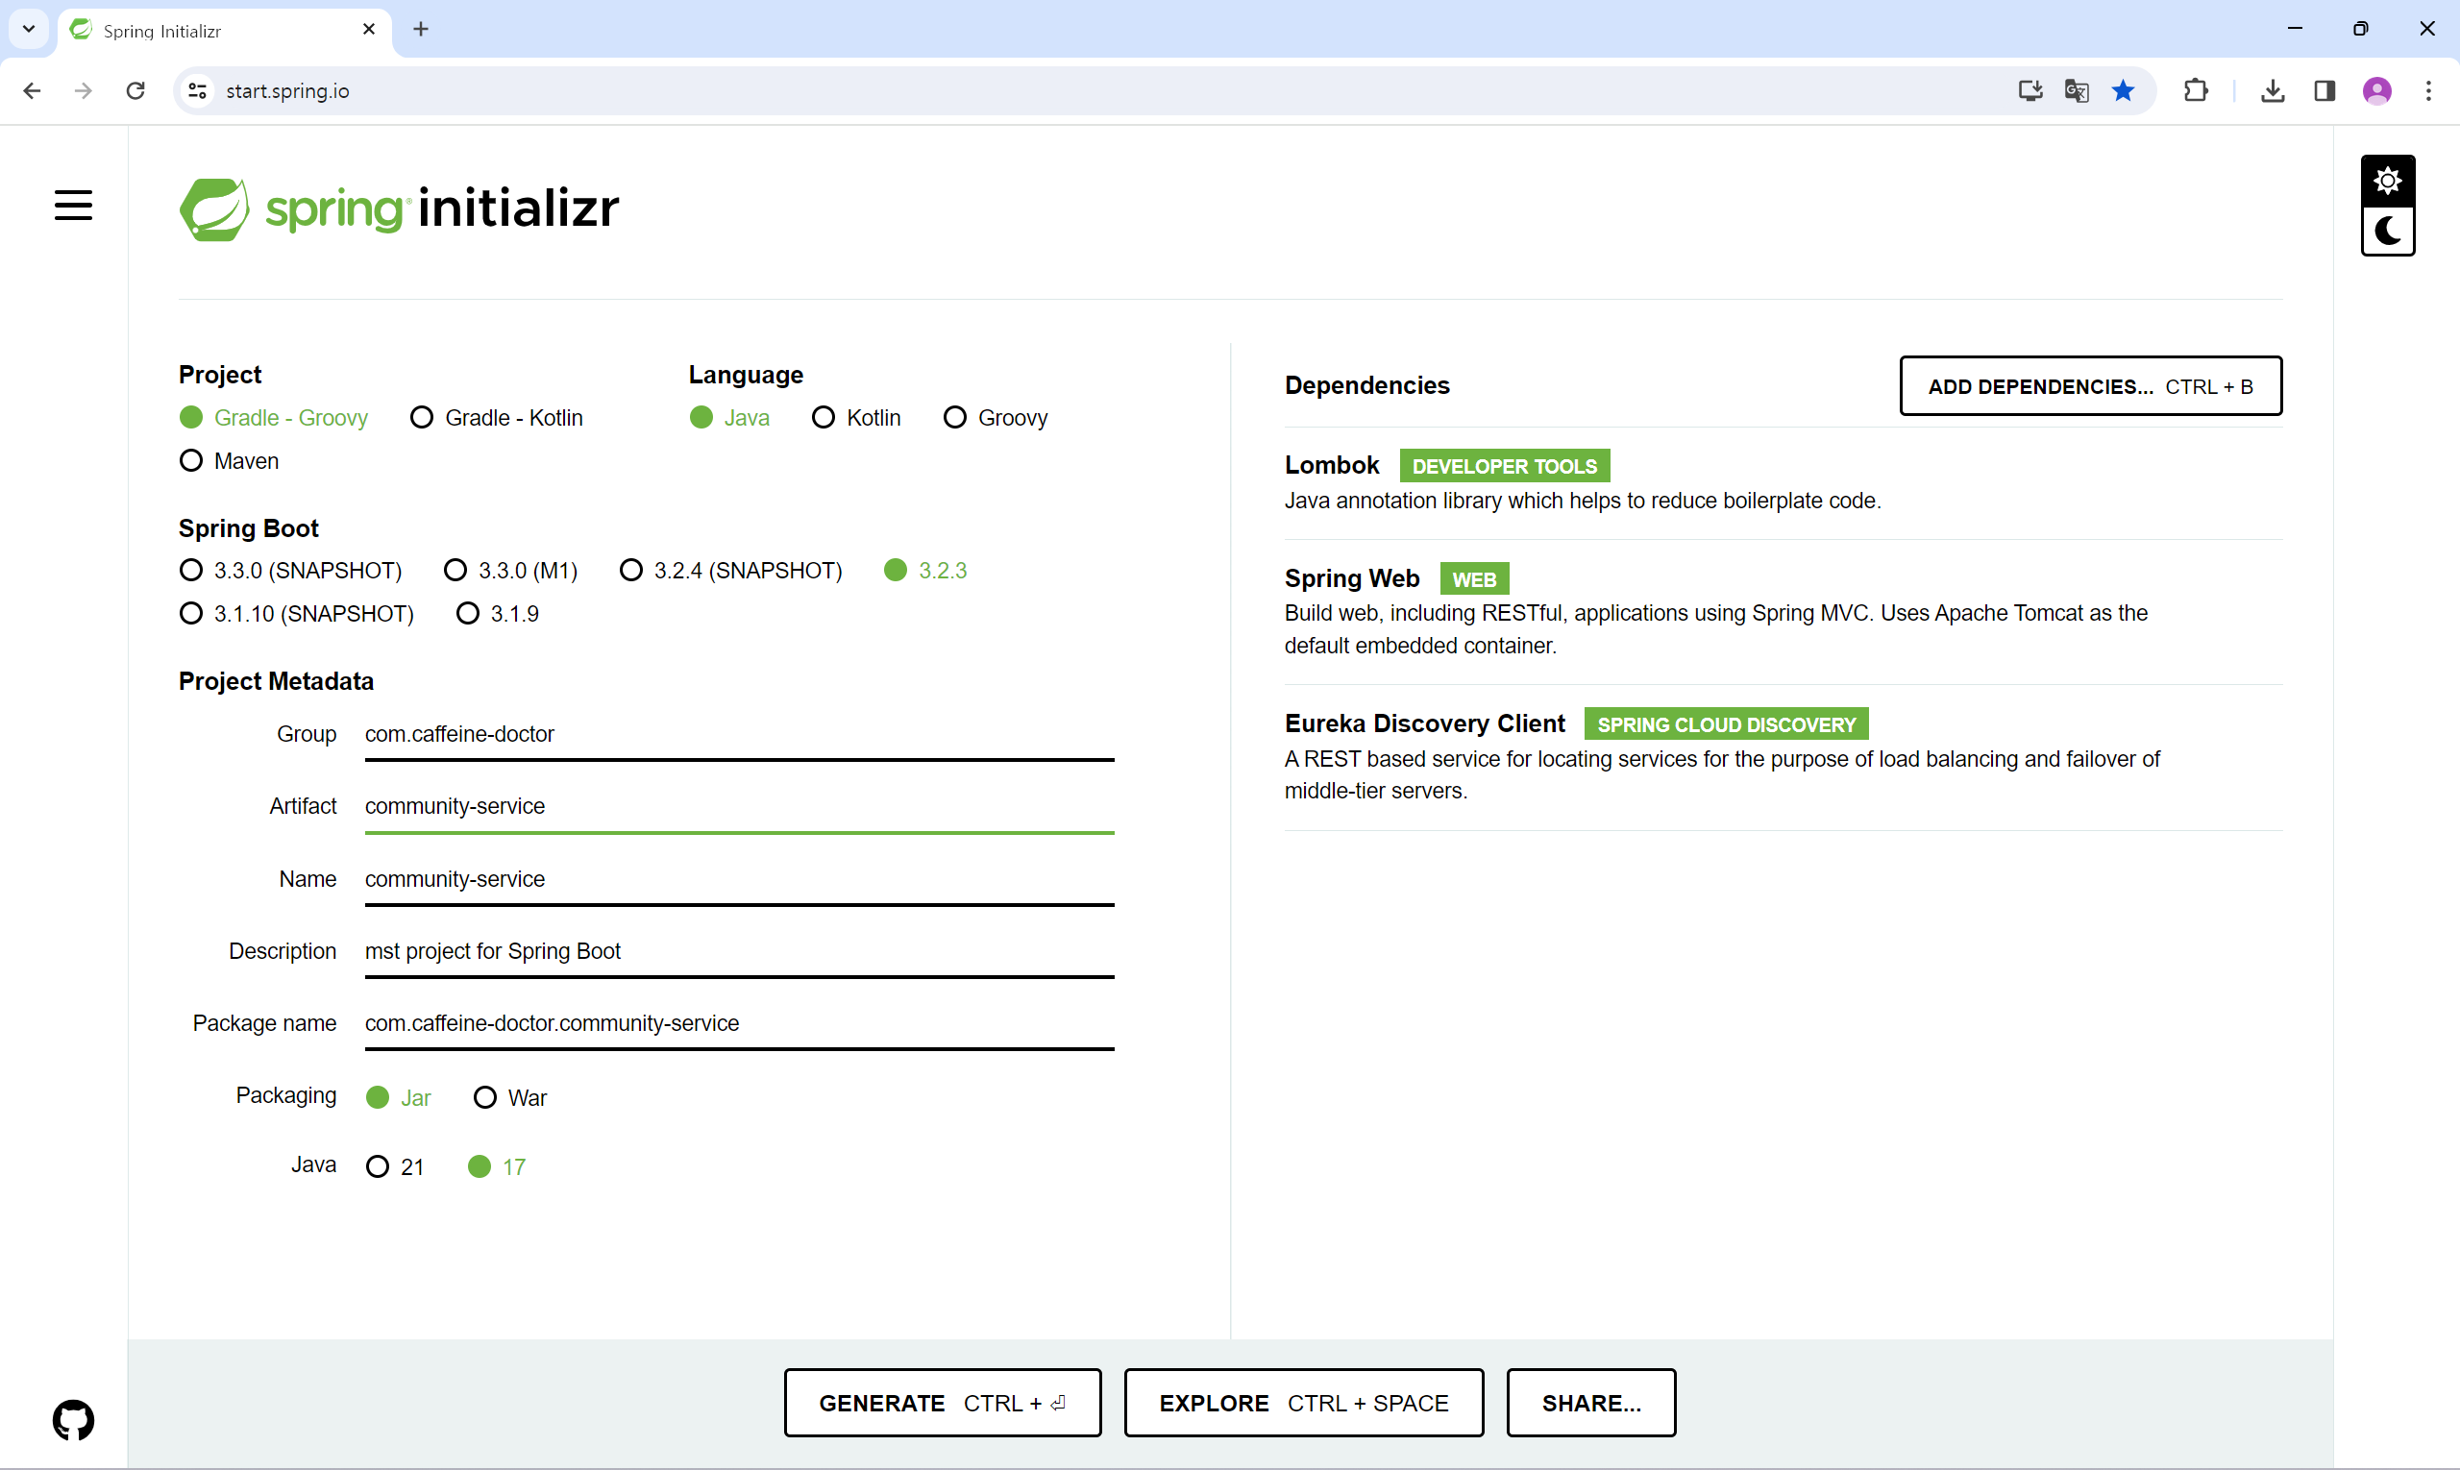
Task: Click the Generate button
Action: (x=941, y=1403)
